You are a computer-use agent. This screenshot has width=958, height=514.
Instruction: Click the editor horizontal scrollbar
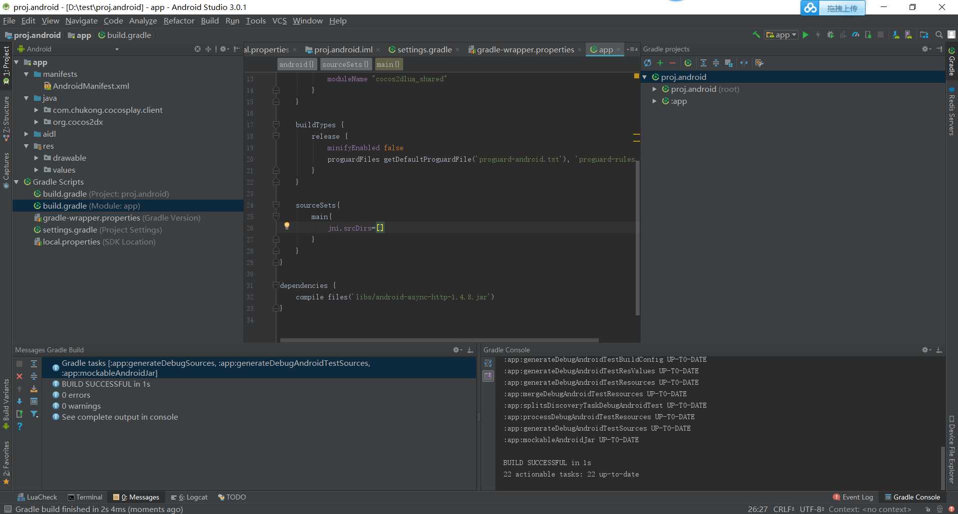coord(439,340)
